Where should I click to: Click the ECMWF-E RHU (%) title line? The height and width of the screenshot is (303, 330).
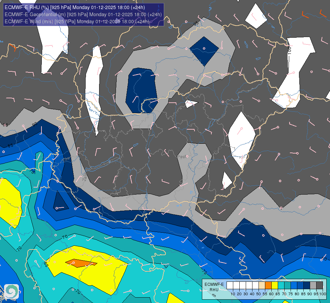click(75, 7)
